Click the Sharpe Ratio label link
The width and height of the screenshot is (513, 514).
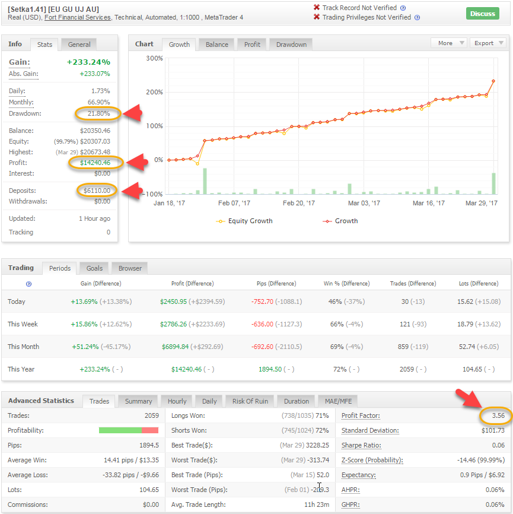tap(361, 445)
